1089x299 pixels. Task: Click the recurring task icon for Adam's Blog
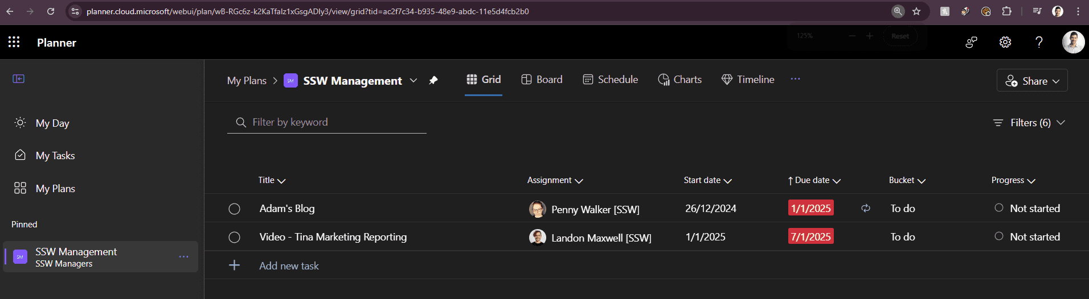tap(866, 209)
